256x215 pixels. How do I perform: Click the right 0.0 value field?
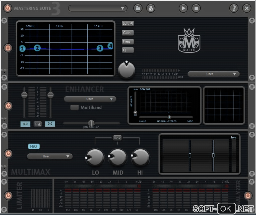(50, 124)
